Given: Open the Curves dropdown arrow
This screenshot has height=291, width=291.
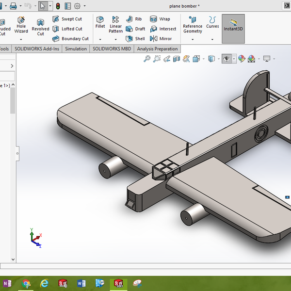Looking at the screenshot, I should point(212,39).
